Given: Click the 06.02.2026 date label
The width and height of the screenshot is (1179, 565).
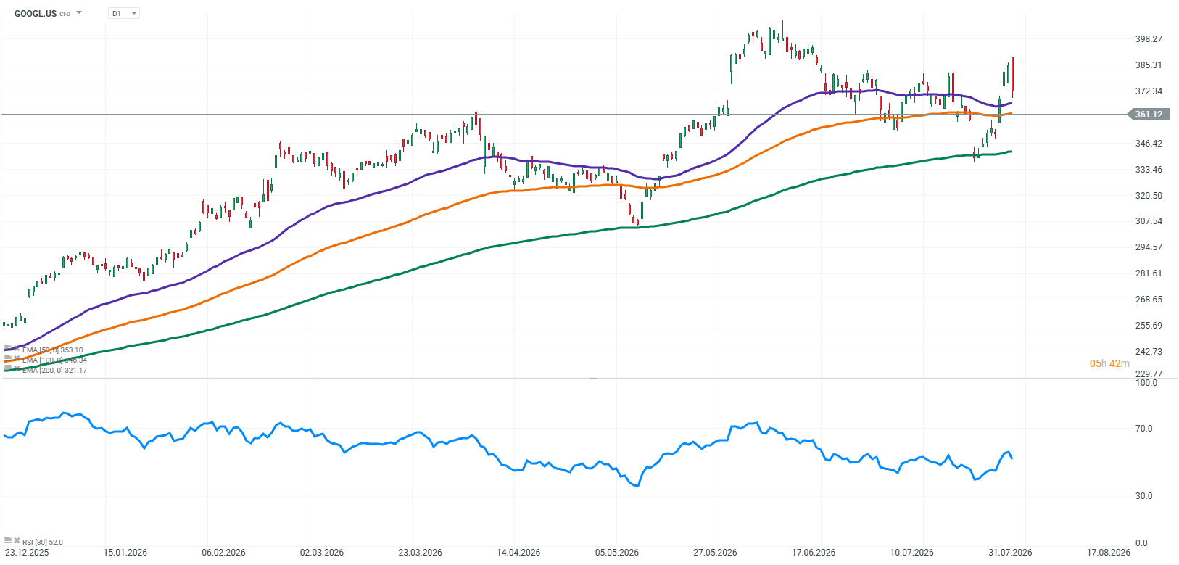Looking at the screenshot, I should pos(223,553).
